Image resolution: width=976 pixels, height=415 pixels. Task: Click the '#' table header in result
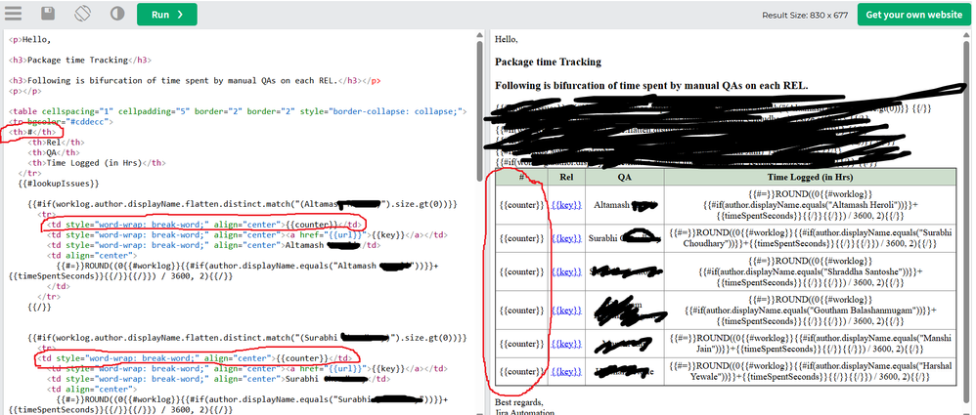[x=521, y=177]
